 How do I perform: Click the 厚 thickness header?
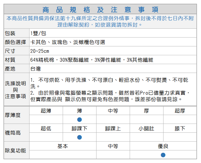click(x=147, y=111)
